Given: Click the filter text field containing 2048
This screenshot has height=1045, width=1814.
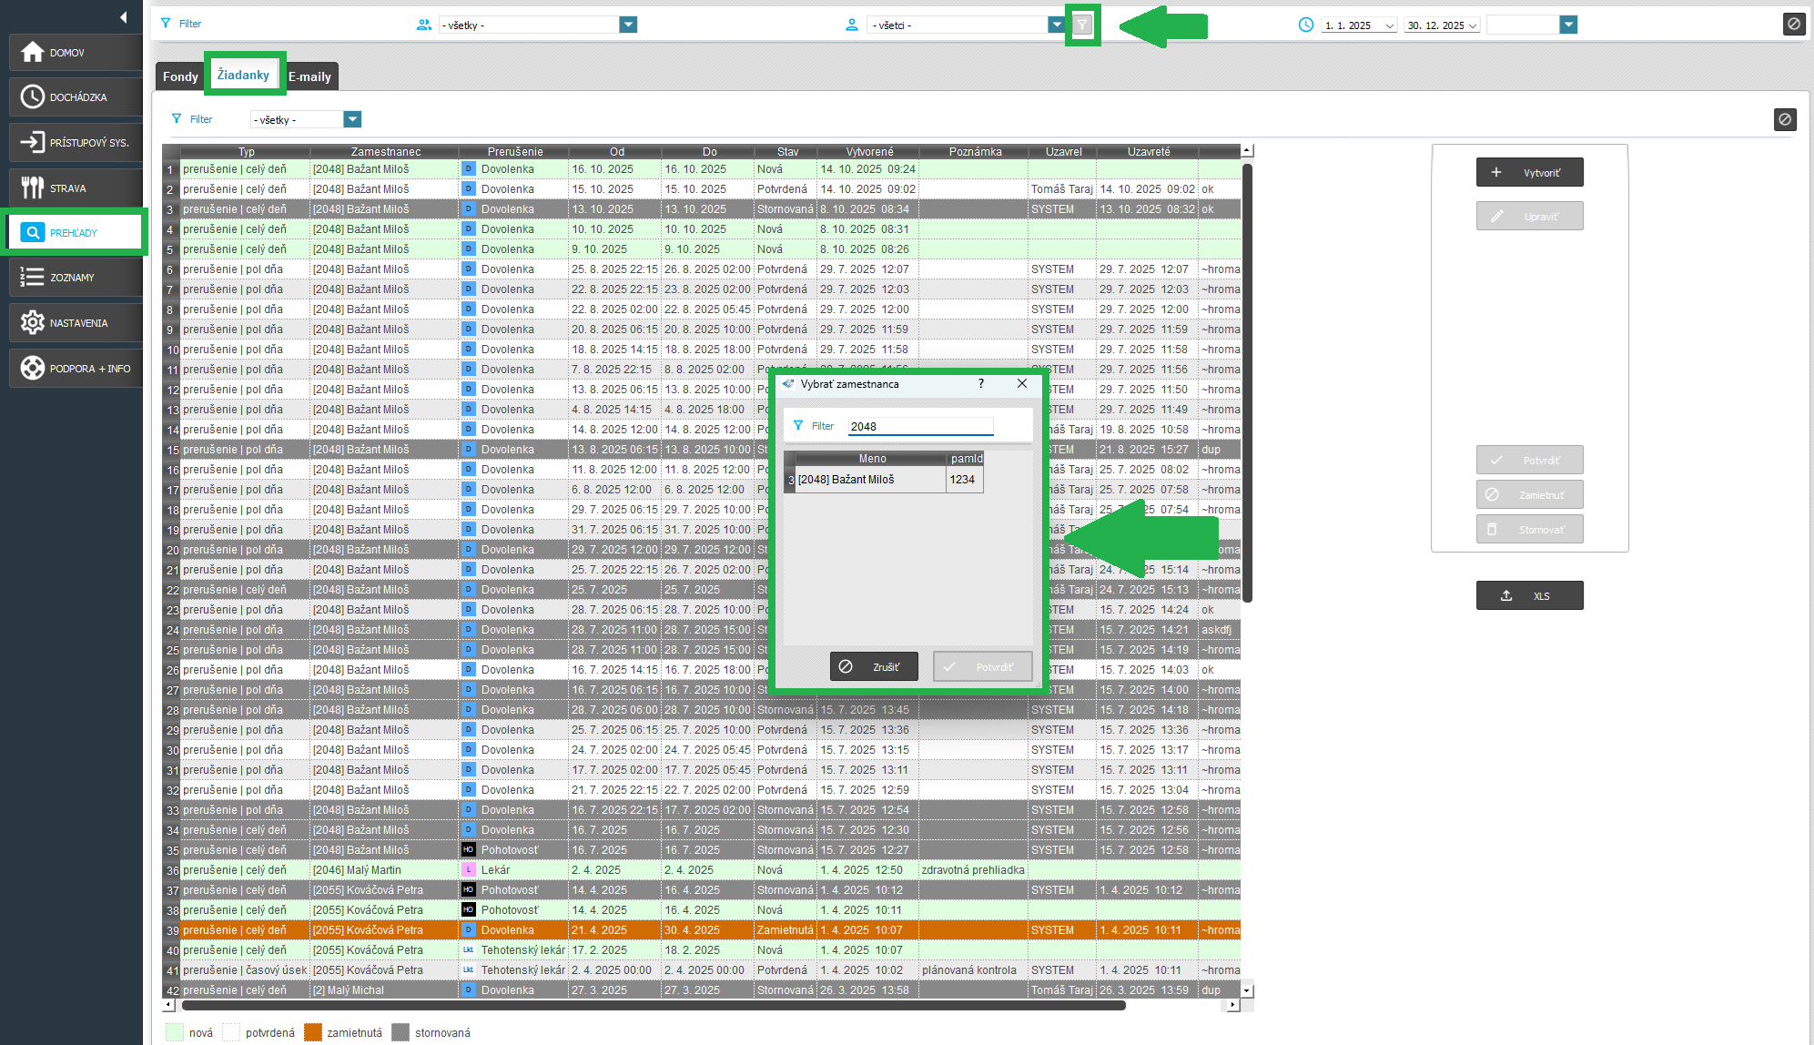Looking at the screenshot, I should click(919, 427).
